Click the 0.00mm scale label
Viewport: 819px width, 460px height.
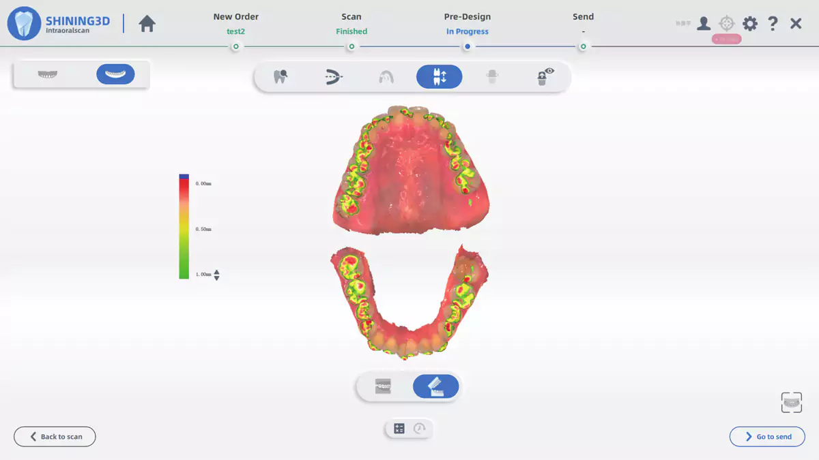tap(203, 183)
